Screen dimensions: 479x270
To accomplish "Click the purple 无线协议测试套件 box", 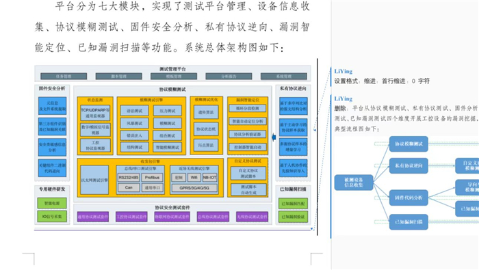I will click(x=252, y=217).
